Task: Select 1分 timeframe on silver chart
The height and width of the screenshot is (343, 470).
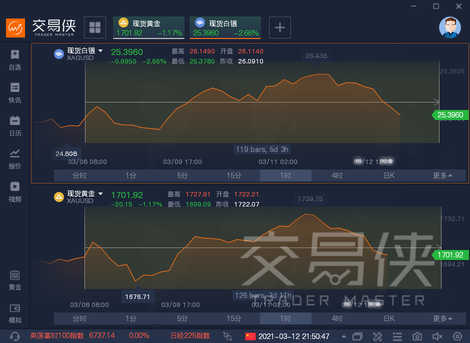Action: coord(131,175)
